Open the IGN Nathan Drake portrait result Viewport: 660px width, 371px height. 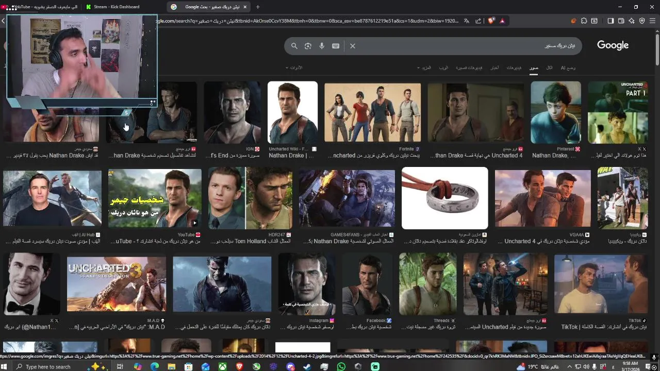click(x=232, y=112)
